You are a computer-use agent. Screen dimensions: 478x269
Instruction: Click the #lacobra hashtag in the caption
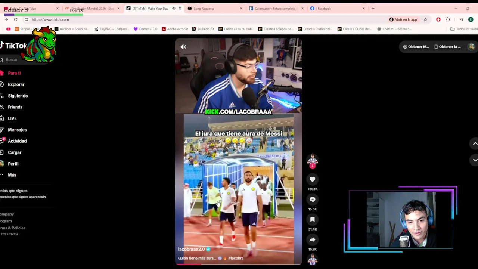(x=236, y=258)
